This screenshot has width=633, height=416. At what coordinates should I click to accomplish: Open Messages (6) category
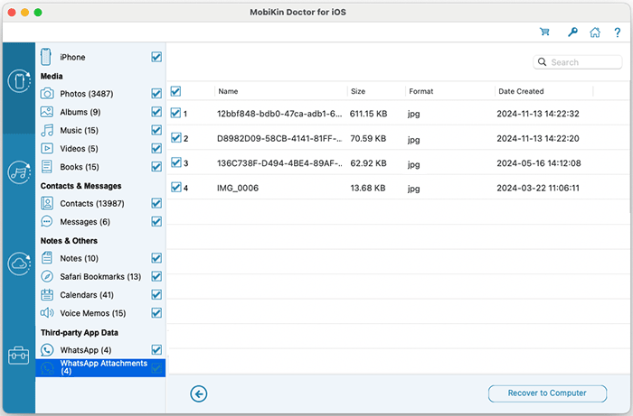click(x=85, y=222)
